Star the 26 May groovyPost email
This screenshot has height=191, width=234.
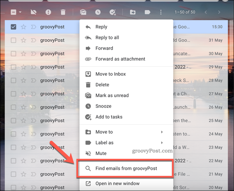pyautogui.click(x=23, y=107)
